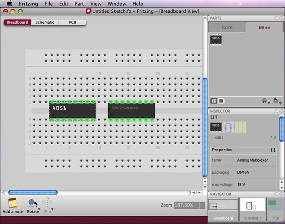The height and width of the screenshot is (224, 285).
Task: Click the horizontal canvas scrollbar thumb
Action: click(x=33, y=192)
